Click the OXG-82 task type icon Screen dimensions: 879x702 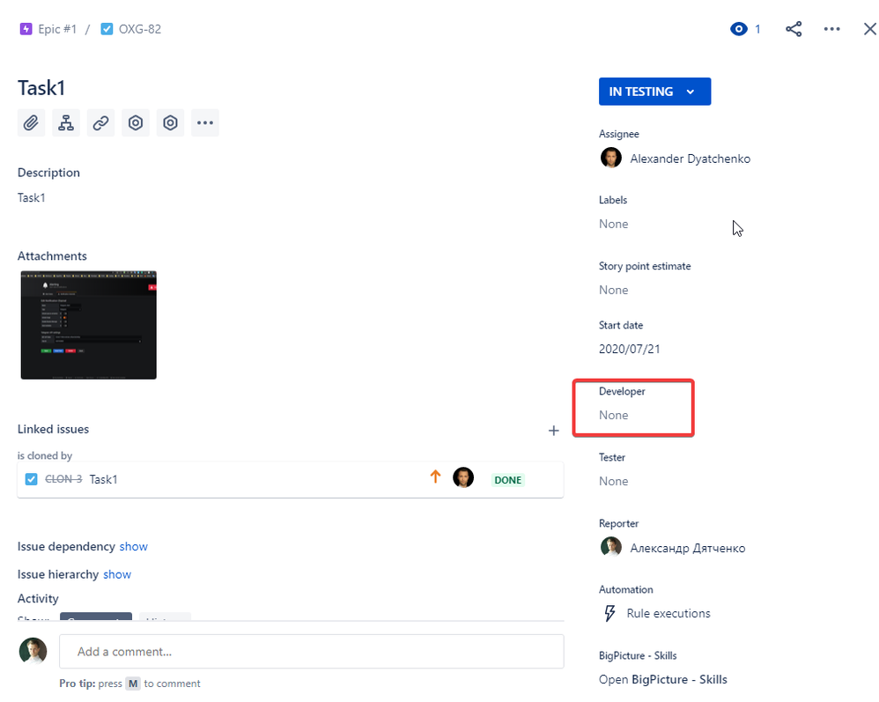(x=107, y=29)
